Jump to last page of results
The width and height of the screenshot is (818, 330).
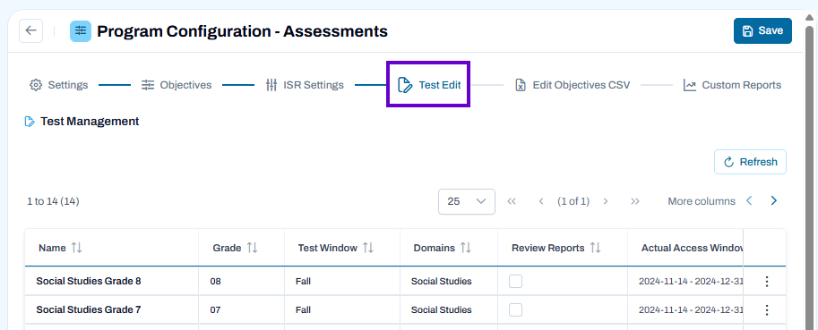(x=635, y=201)
